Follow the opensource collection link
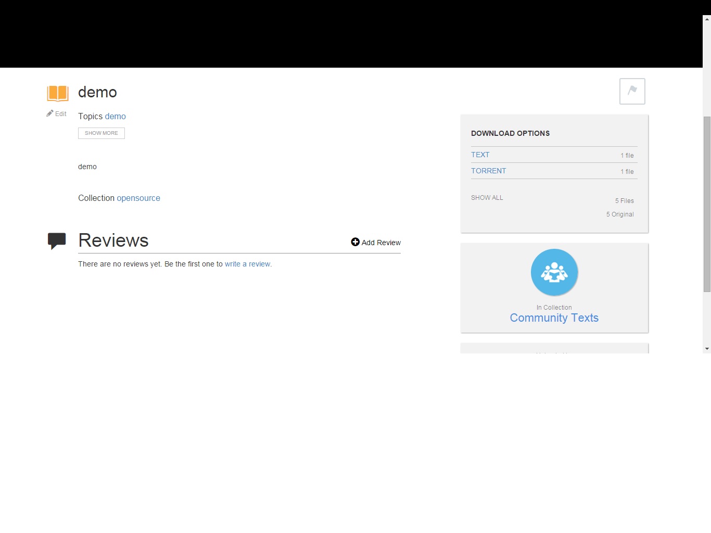Image resolution: width=711 pixels, height=533 pixels. pos(138,198)
